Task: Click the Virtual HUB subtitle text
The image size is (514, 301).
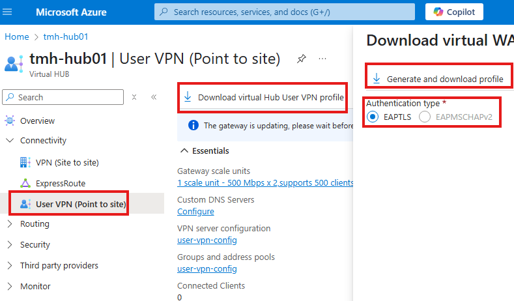Action: coord(49,74)
